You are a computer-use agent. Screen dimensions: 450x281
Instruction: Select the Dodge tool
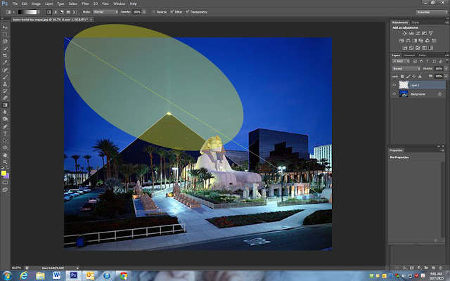[5, 119]
